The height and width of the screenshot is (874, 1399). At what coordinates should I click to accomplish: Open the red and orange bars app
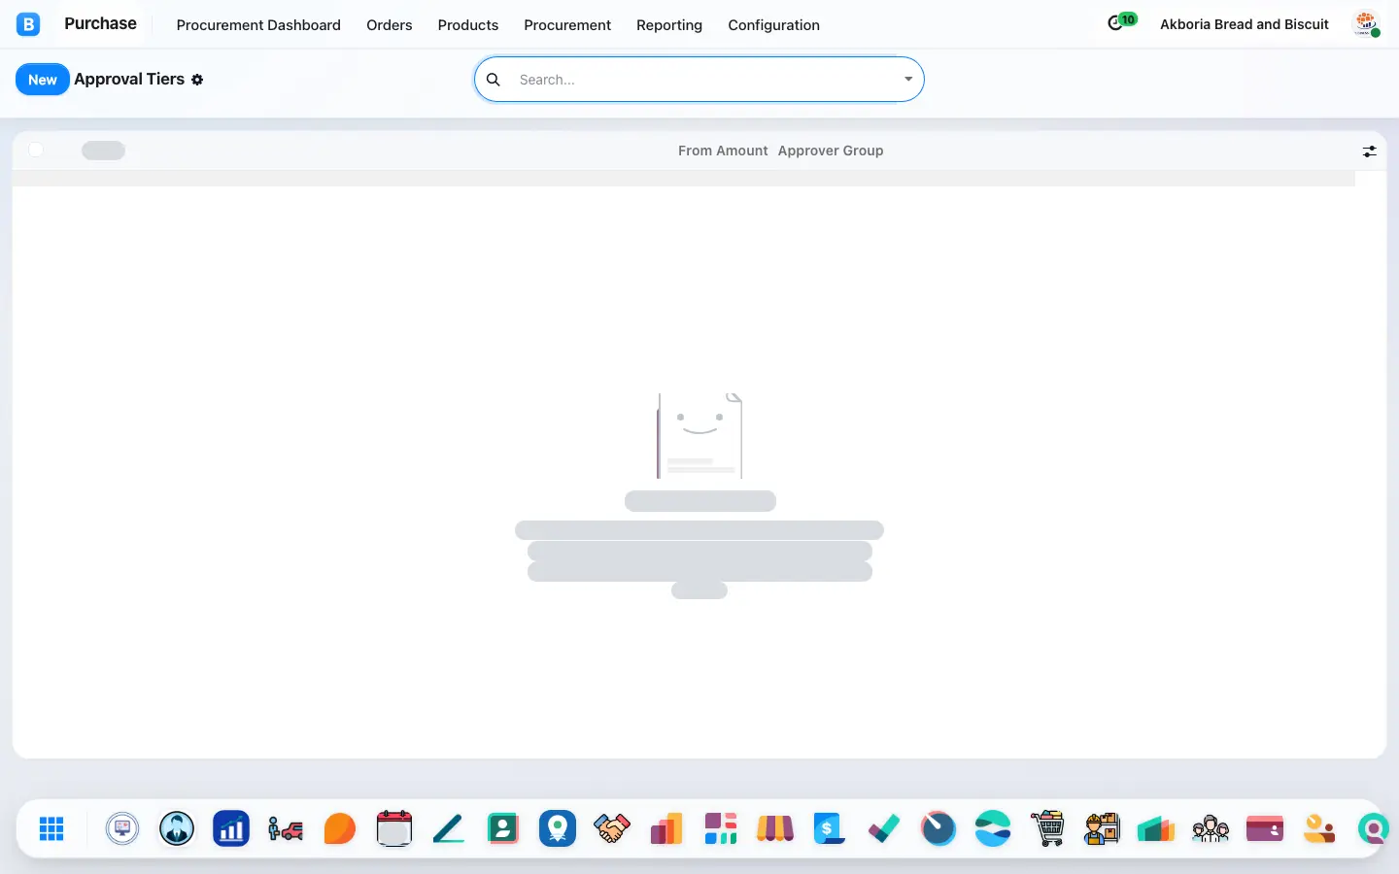[x=666, y=828]
